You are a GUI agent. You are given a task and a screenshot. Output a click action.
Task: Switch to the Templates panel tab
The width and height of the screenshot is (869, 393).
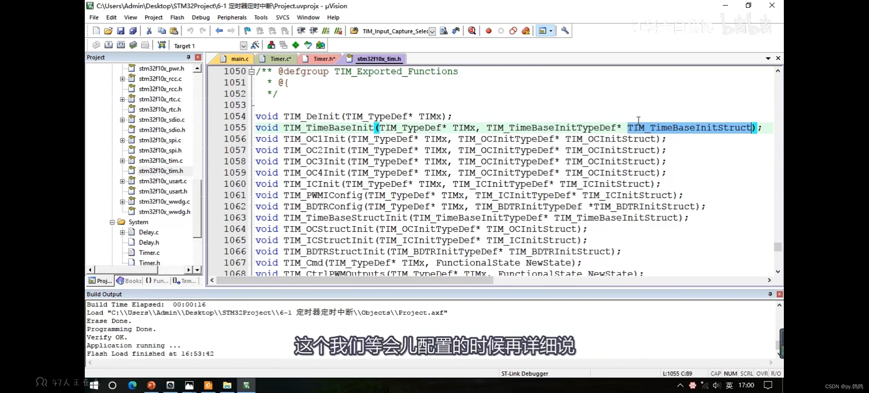[184, 281]
